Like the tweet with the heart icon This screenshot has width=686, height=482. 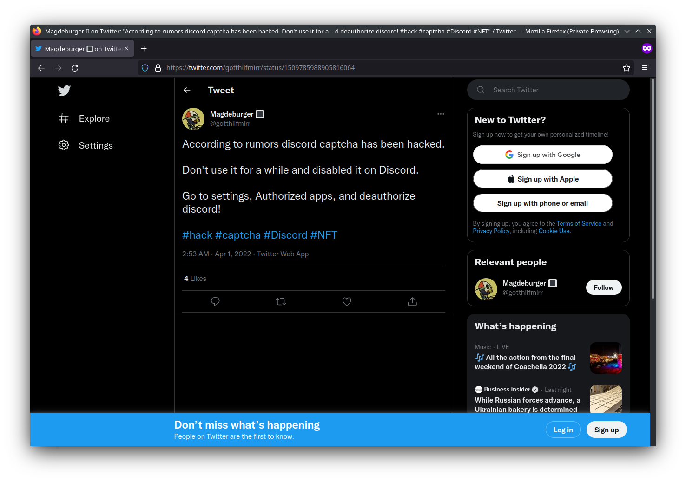pyautogui.click(x=347, y=301)
